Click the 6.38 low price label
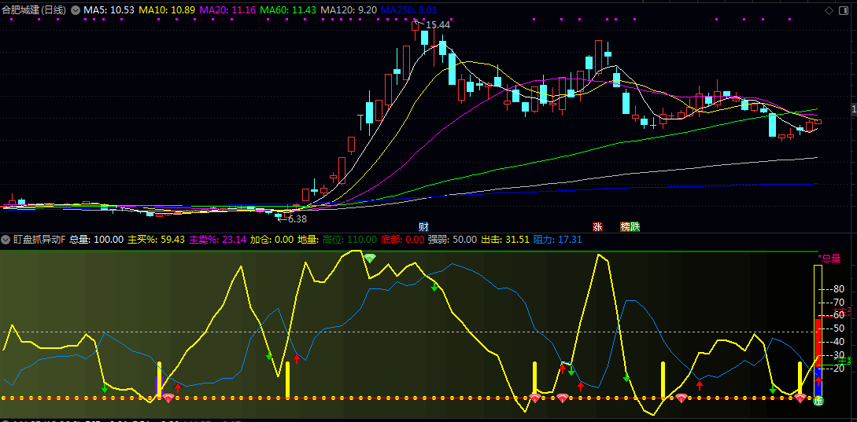This screenshot has height=422, width=857. click(x=297, y=219)
